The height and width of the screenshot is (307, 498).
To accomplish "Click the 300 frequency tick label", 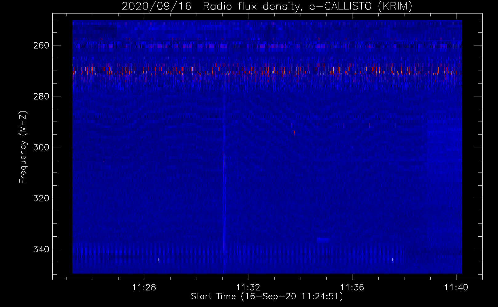I will tap(41, 147).
